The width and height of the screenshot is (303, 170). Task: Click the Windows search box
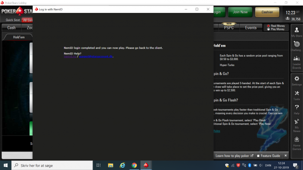52,165
